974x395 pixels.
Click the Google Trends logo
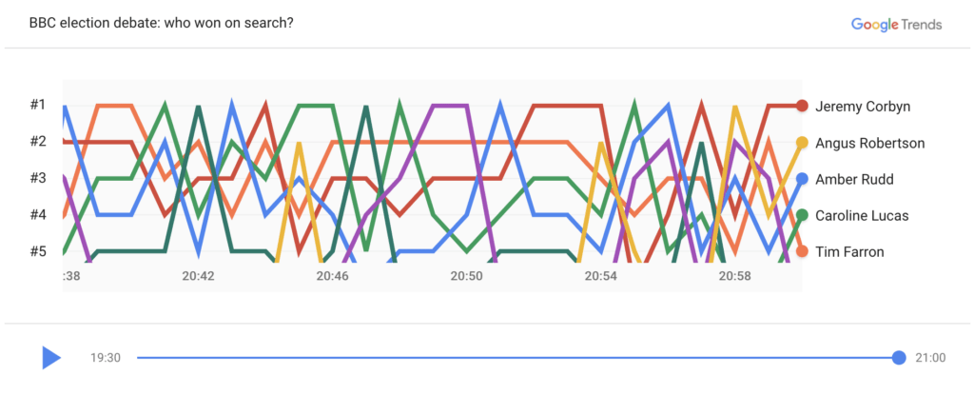(896, 24)
